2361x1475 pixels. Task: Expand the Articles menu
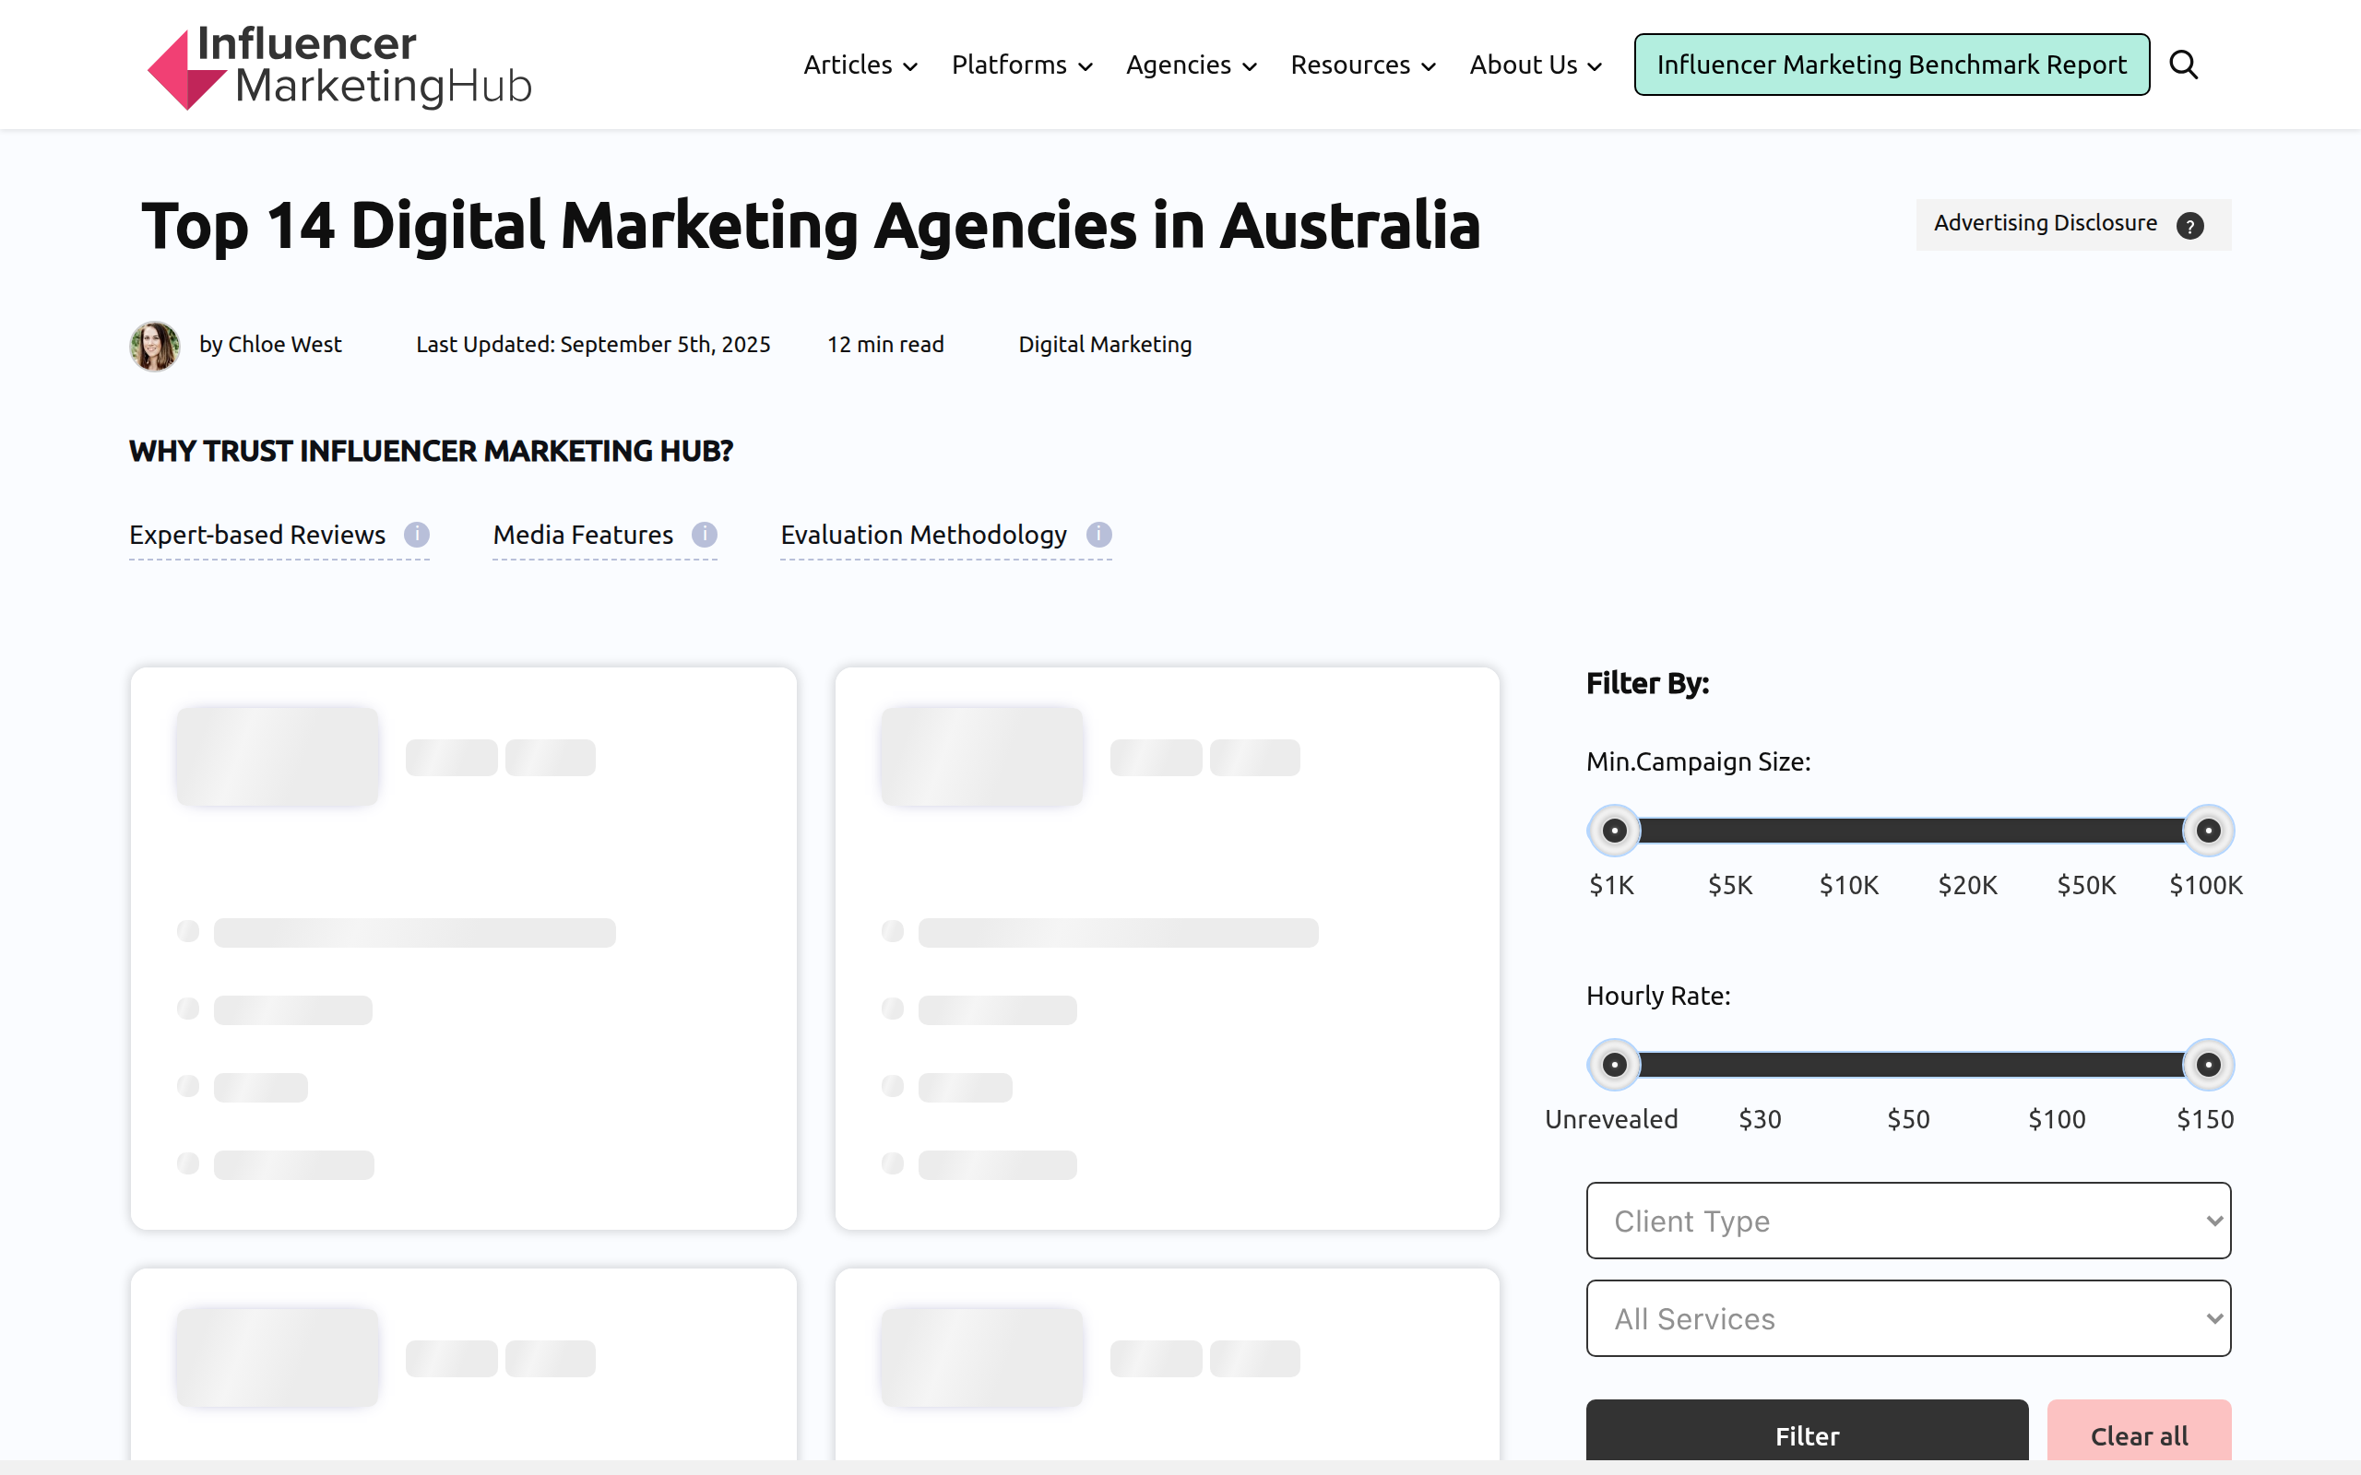pos(860,65)
